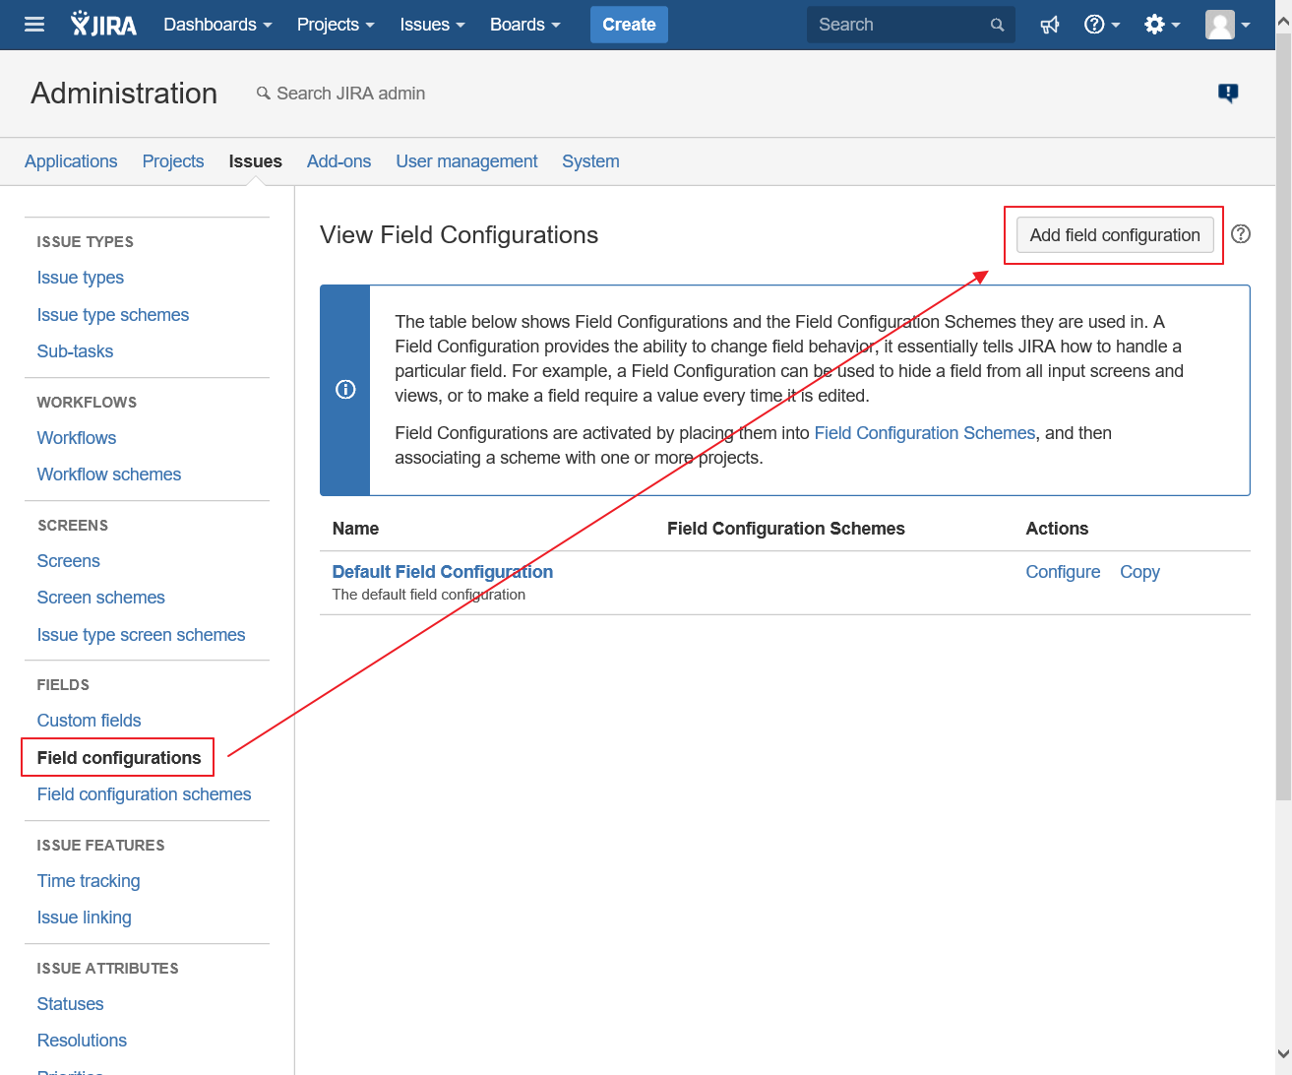Switch to the Issues admin tab
This screenshot has width=1292, height=1075.
click(x=255, y=161)
